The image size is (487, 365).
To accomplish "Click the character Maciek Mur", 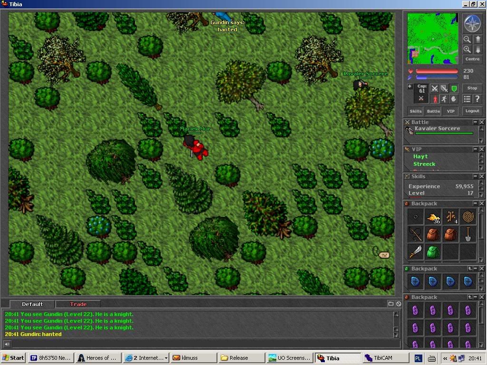I will 195,147.
